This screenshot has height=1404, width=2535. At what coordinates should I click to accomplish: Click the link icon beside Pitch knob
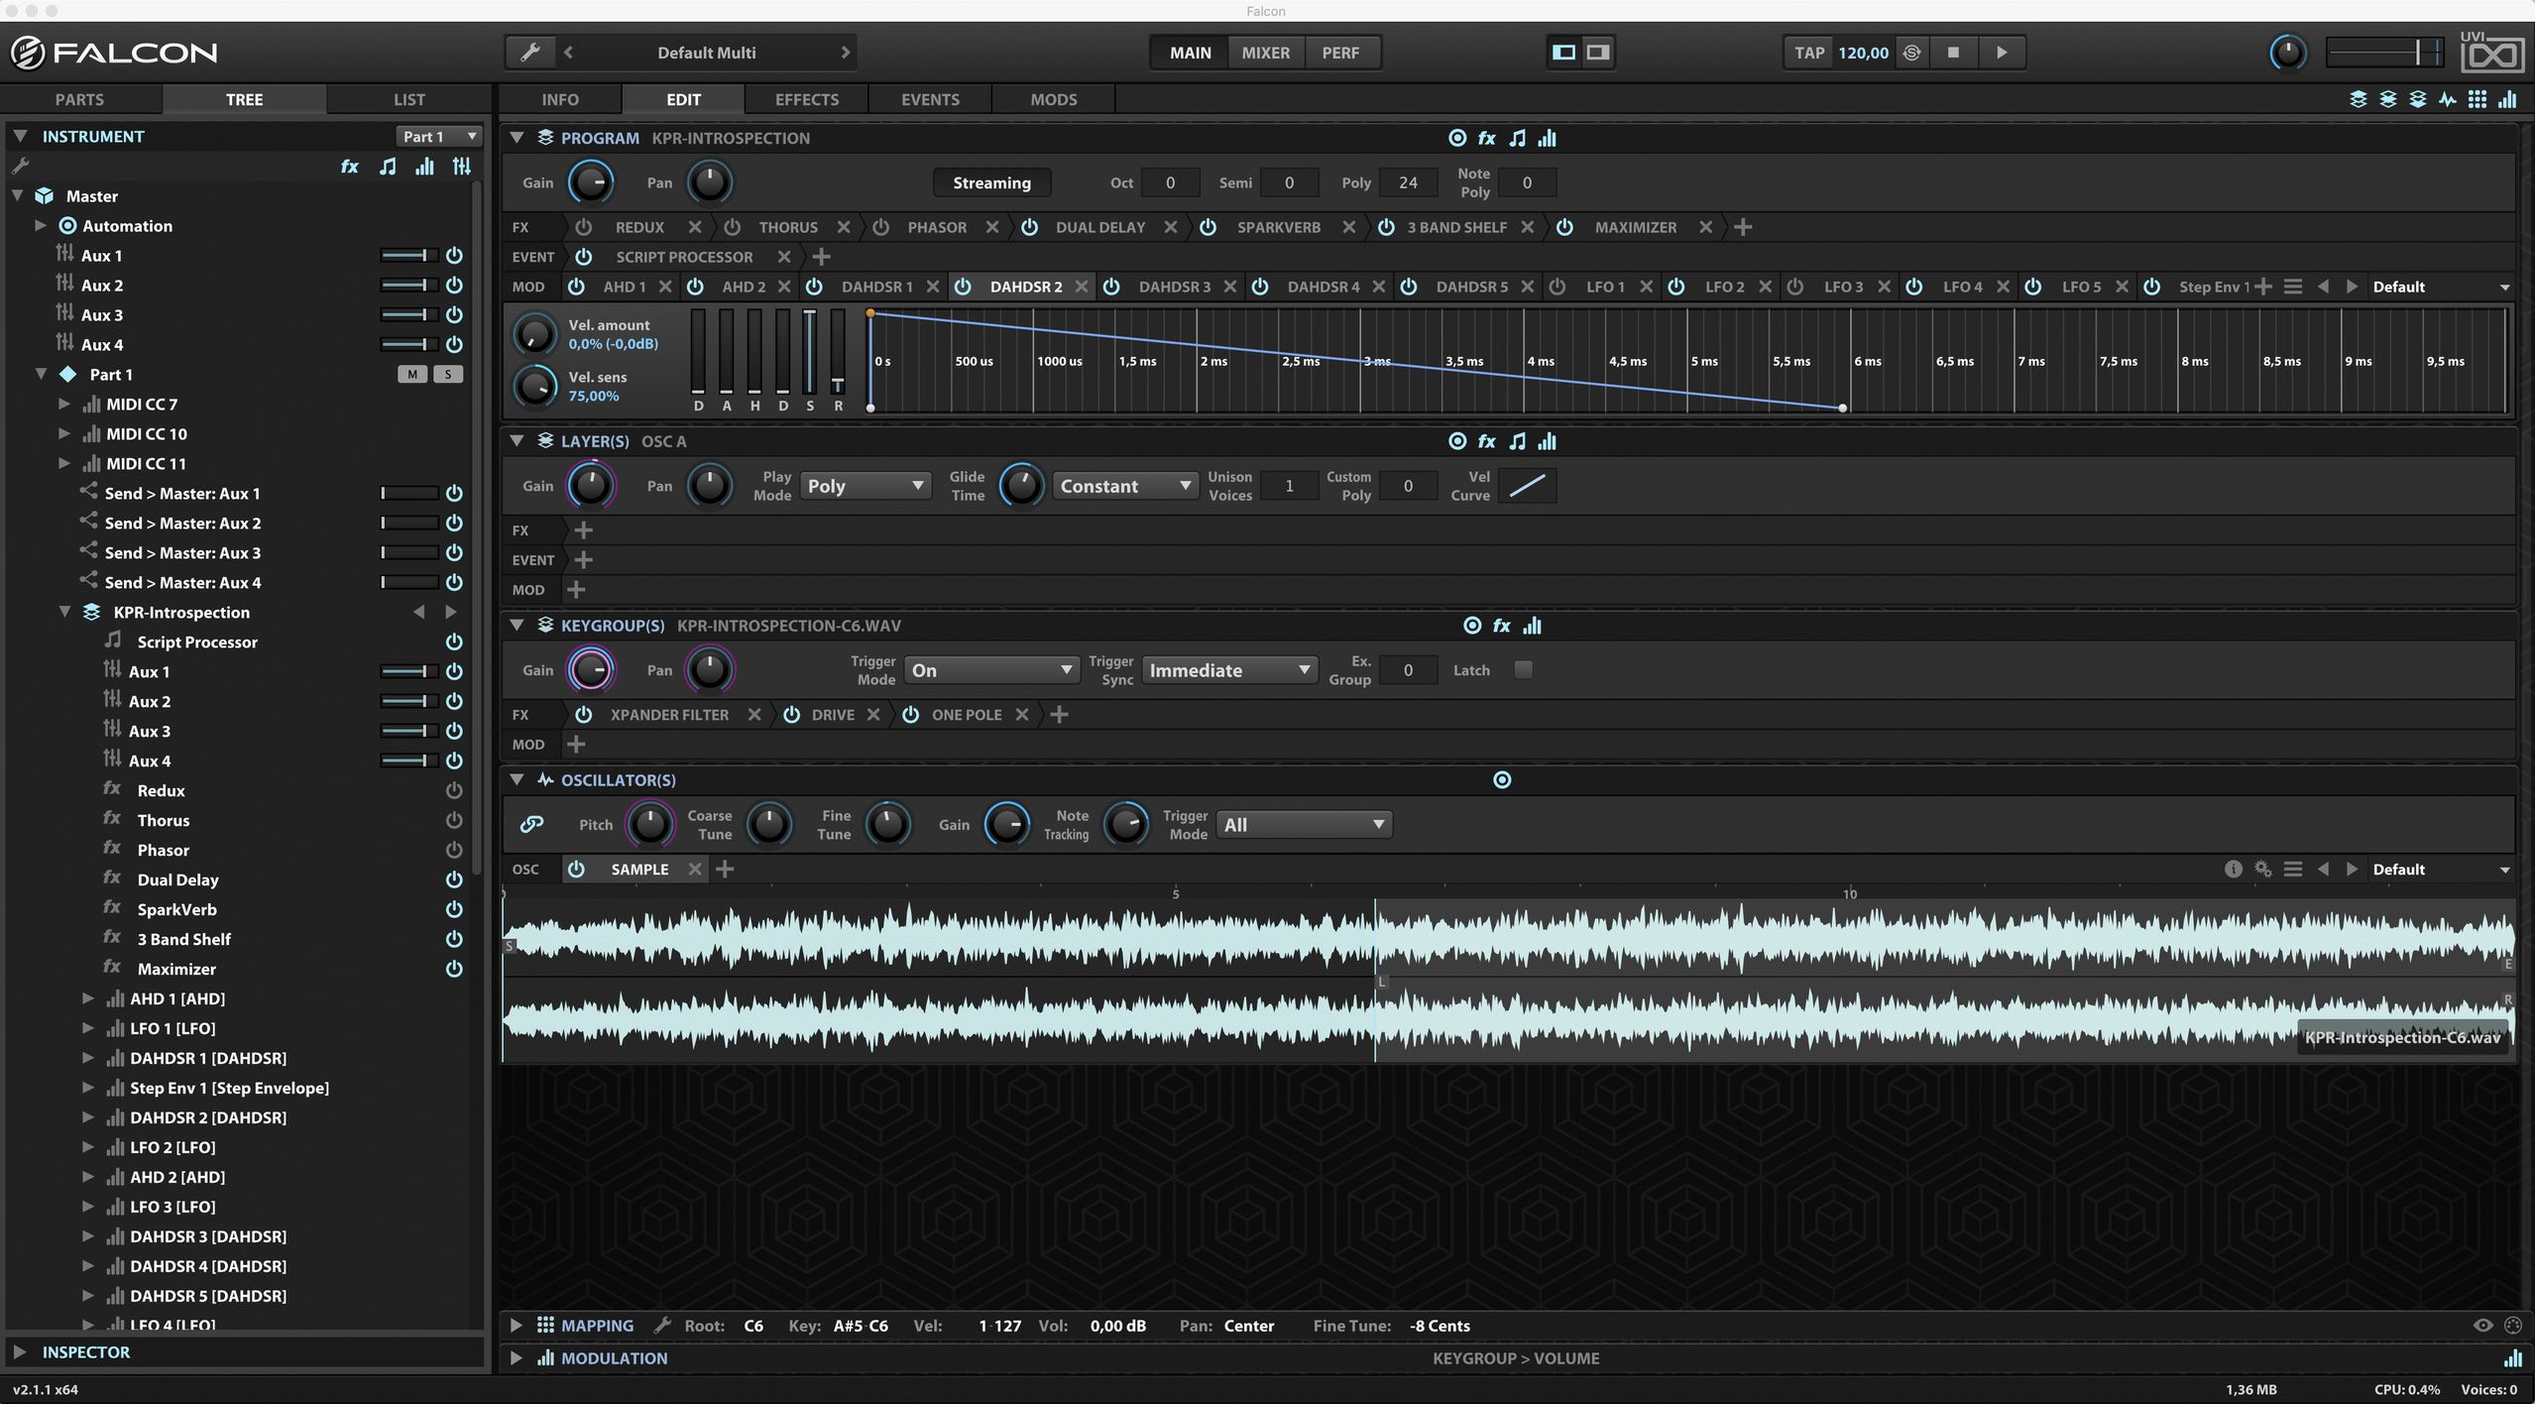coord(532,824)
